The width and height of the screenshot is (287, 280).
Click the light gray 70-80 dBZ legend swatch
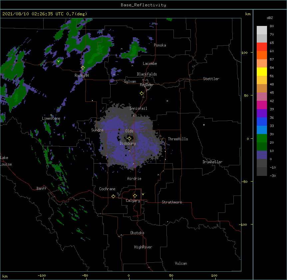point(262,30)
